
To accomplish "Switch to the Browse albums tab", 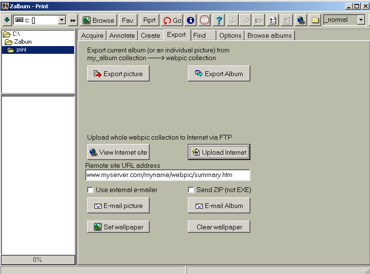I will coord(269,35).
